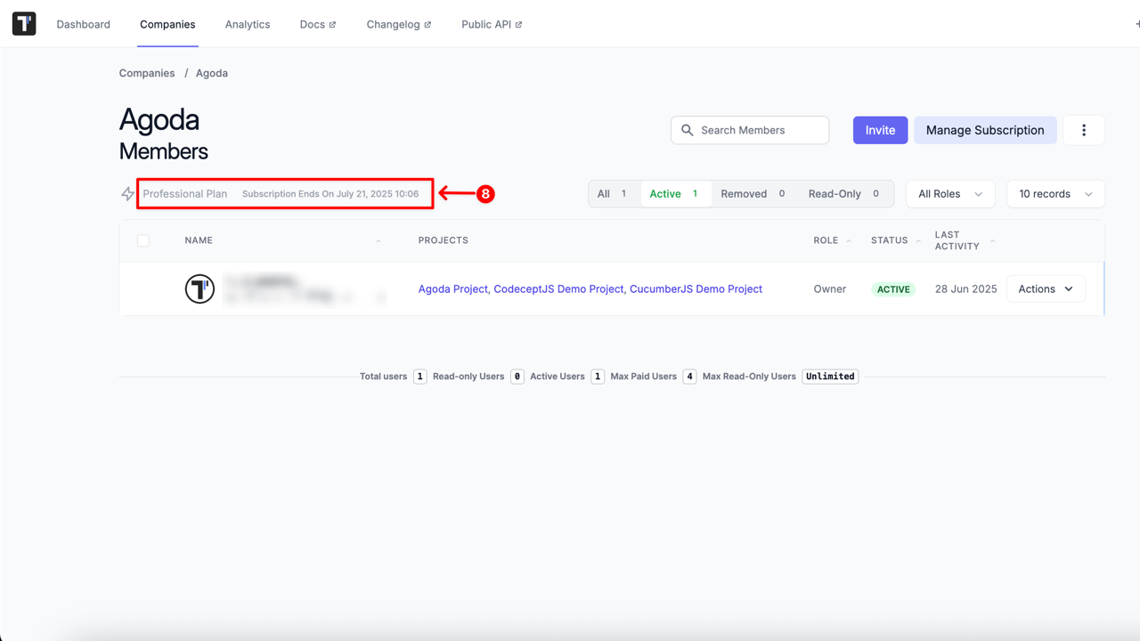The image size is (1140, 641).
Task: Click the Testomat logo in top bar
Action: point(24,24)
